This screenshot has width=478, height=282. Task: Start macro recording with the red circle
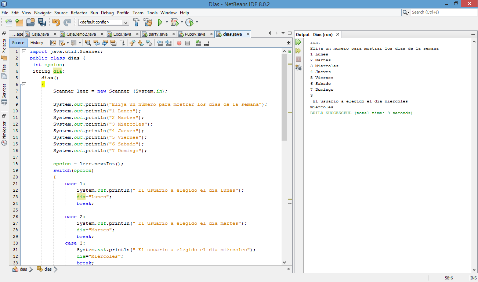(179, 43)
